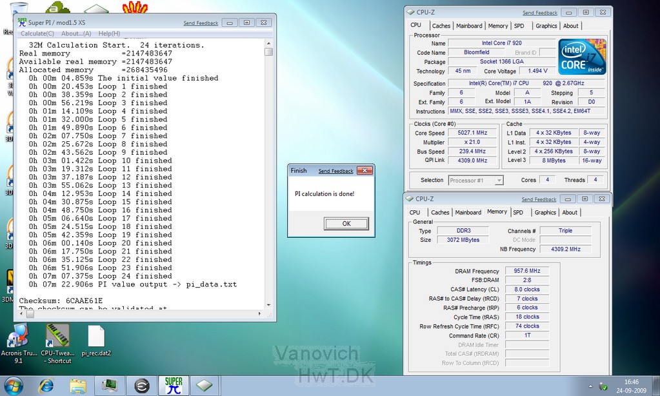Open Help menu in Super PI
This screenshot has height=396, width=660.
pos(109,34)
